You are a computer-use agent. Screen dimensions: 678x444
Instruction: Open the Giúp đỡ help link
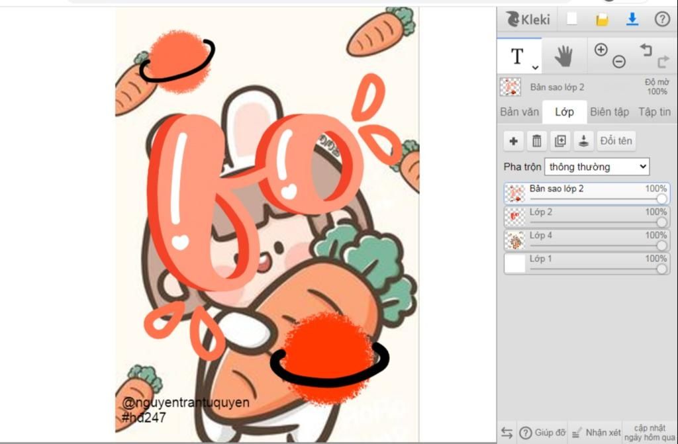click(x=543, y=433)
